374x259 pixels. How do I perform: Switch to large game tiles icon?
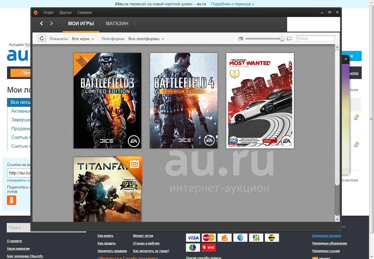[289, 39]
